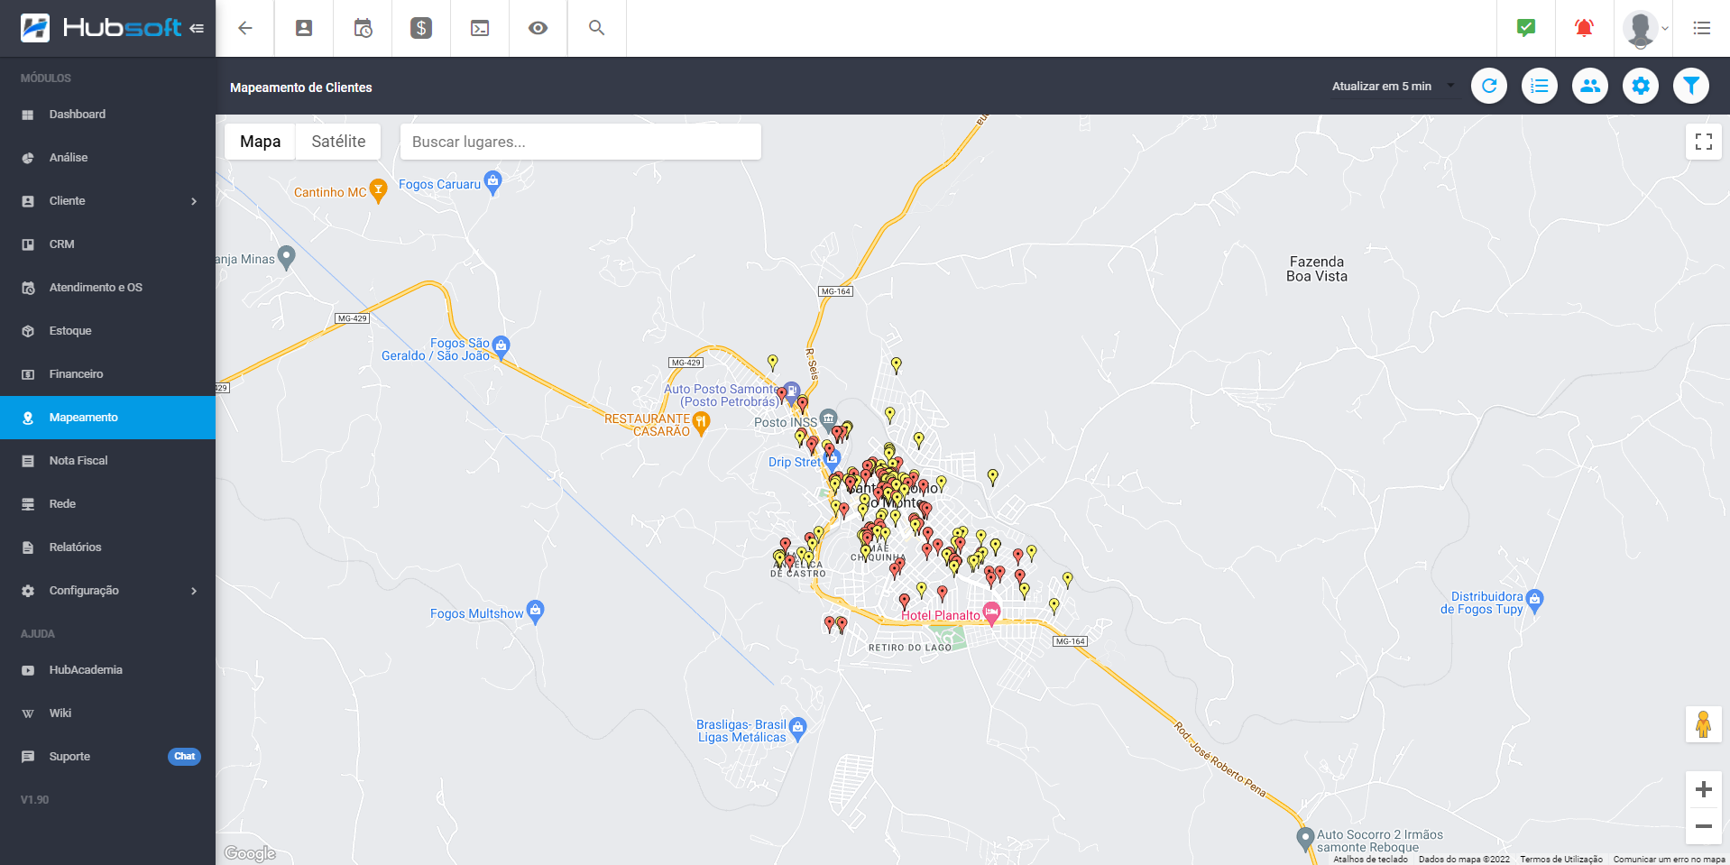Open the Suporte item
This screenshot has height=865, width=1730.
(x=108, y=757)
